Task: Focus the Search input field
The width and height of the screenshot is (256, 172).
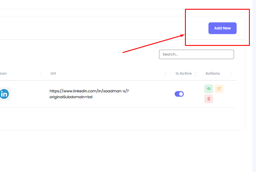Action: (196, 54)
